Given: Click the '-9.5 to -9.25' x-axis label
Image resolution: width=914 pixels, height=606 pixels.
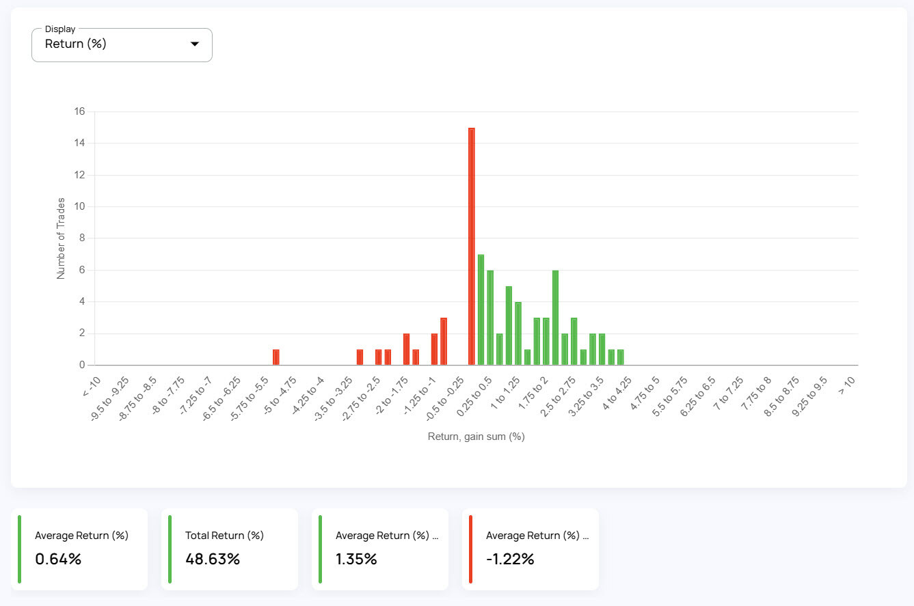Looking at the screenshot, I should (110, 398).
